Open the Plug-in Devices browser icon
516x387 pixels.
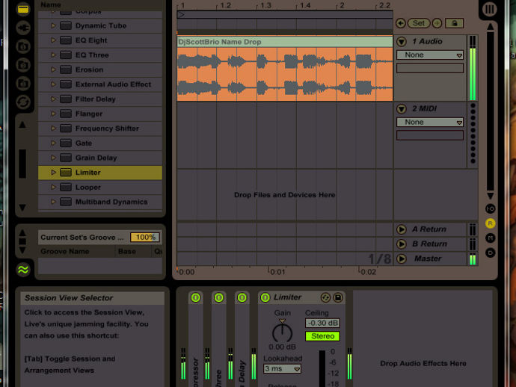(23, 28)
